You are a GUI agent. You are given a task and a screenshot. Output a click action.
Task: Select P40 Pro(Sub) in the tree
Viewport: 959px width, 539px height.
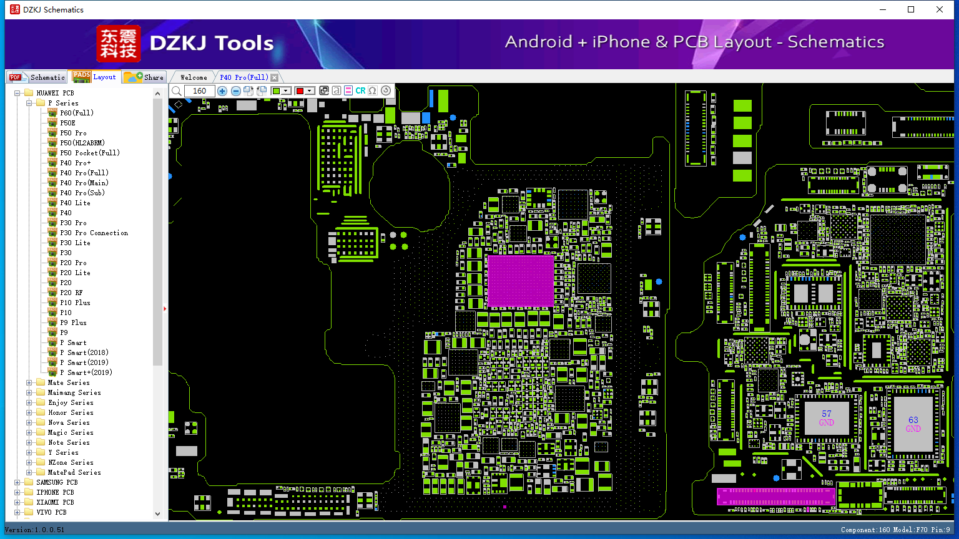click(x=82, y=193)
